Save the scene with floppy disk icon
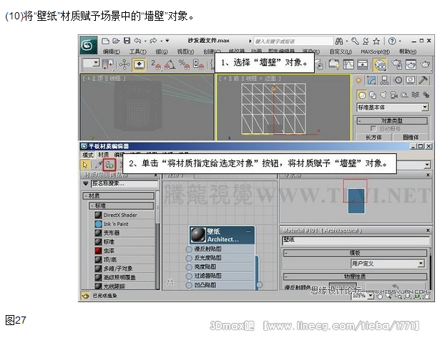Screen dimensions: 440x338 pos(127,41)
